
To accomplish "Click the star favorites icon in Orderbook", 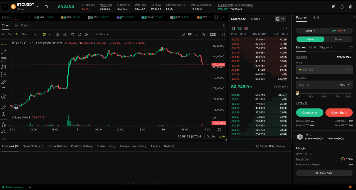I will click(x=283, y=19).
